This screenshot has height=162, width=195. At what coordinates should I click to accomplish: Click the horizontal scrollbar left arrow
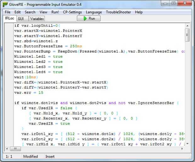pyautogui.click(x=7, y=149)
